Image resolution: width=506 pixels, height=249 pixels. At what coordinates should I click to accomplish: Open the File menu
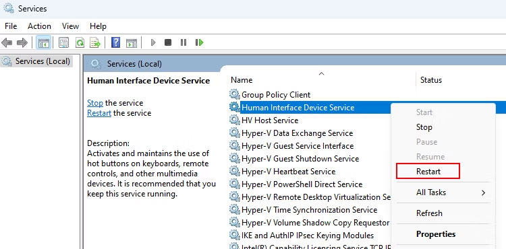(x=11, y=26)
